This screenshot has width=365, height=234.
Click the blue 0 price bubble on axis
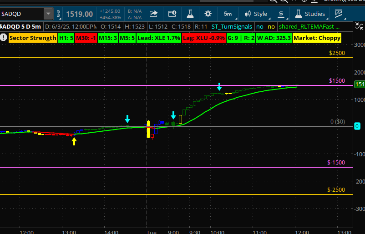point(357,126)
